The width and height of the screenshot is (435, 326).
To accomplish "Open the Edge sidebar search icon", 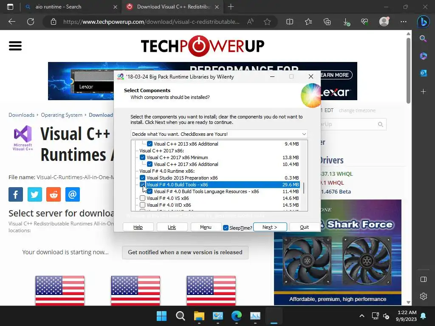I will (423, 39).
